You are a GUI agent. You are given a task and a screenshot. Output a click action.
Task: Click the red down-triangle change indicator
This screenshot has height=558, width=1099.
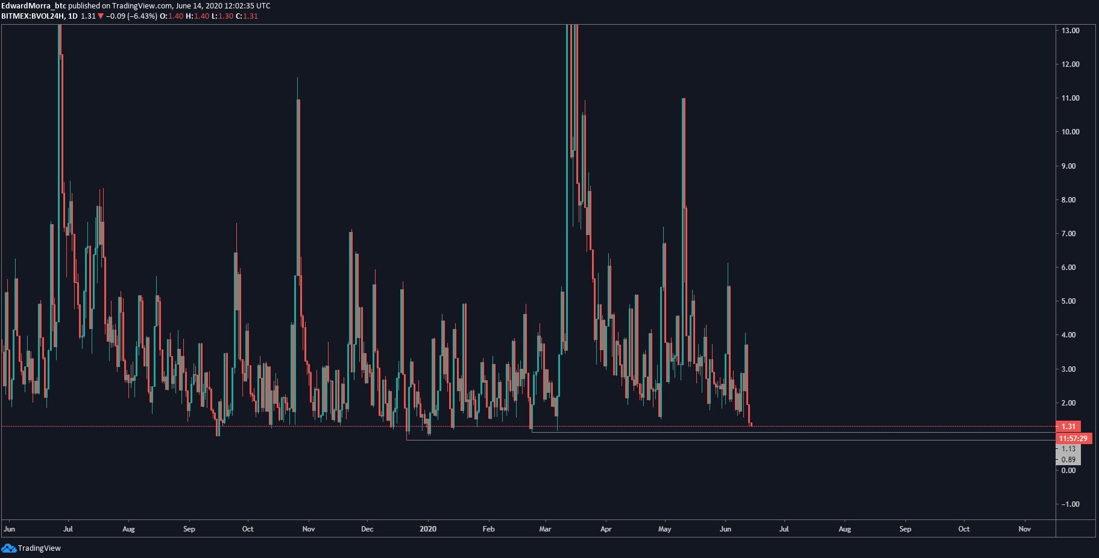tap(101, 16)
